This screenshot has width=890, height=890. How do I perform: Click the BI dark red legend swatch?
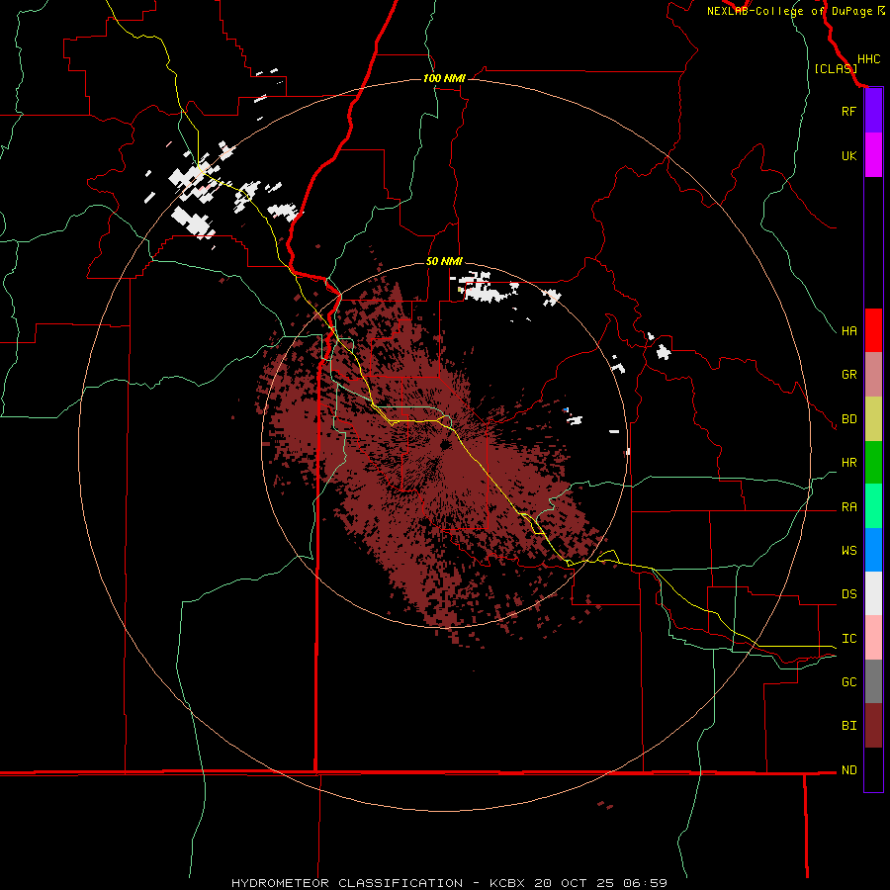coord(873,726)
